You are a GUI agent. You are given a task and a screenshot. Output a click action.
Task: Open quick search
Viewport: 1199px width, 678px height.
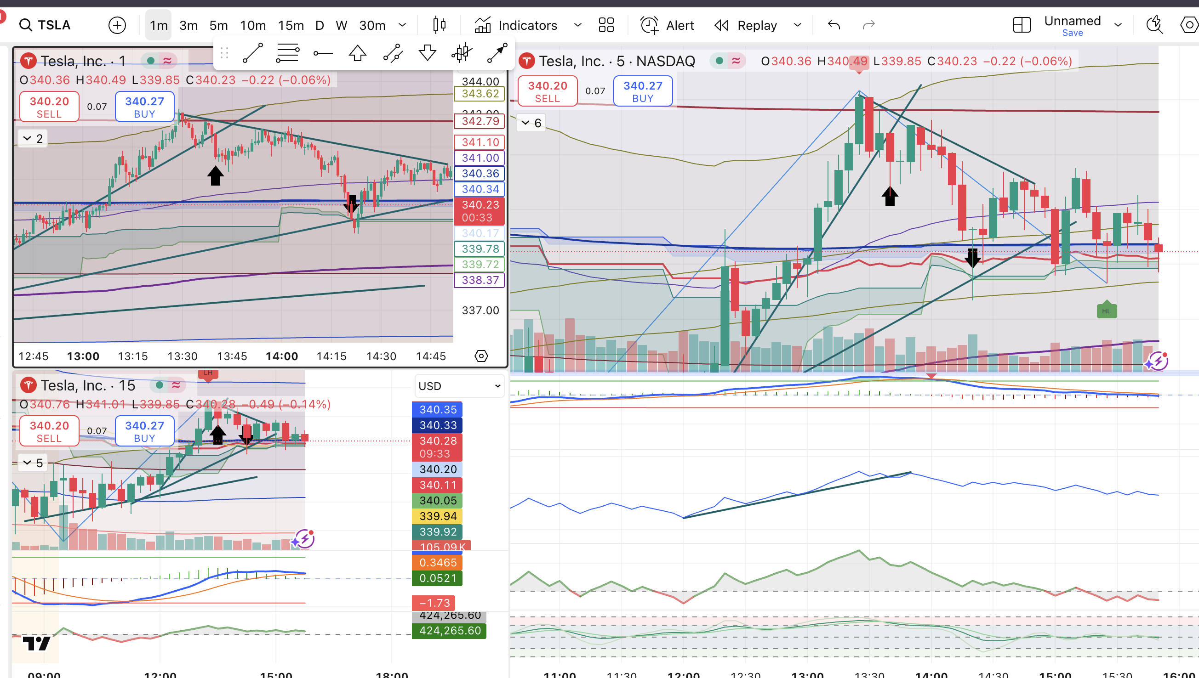1154,25
